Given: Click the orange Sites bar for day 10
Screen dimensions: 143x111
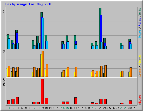Looking at the screenshot, I should coord(47,70).
